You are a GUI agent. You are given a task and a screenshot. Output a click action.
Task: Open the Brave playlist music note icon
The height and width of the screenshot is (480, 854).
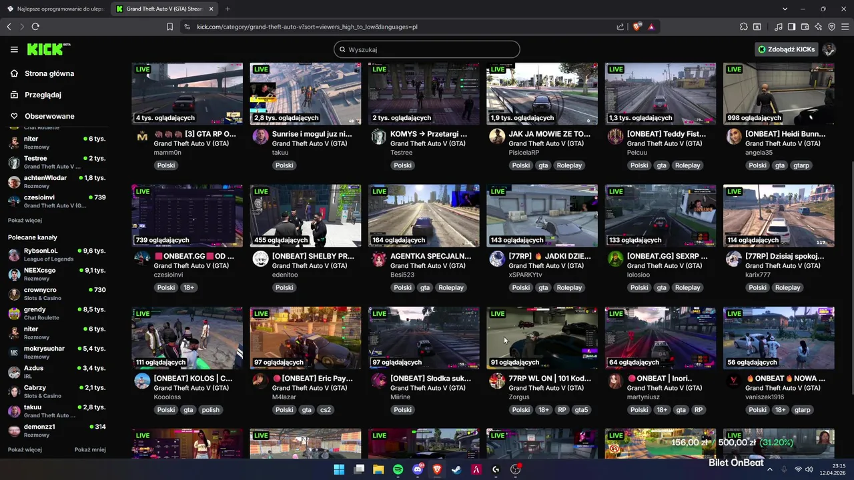coord(779,27)
